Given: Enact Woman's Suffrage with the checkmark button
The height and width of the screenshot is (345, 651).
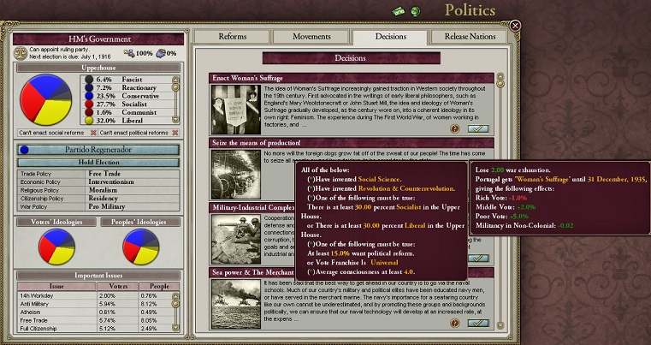Looking at the screenshot, I should tap(478, 128).
